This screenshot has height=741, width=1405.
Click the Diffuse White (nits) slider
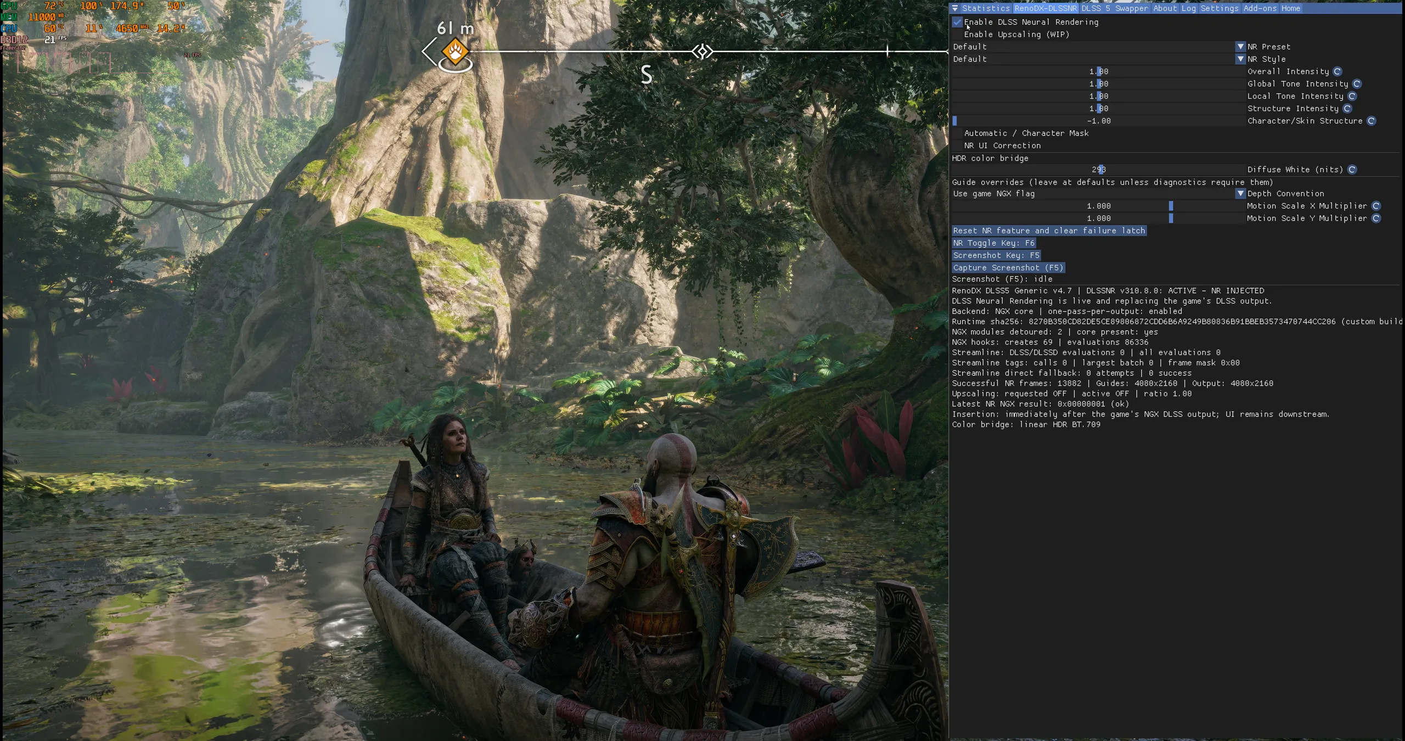[x=1098, y=170]
